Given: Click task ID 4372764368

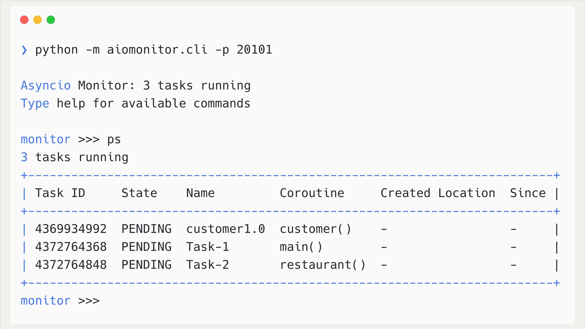Looking at the screenshot, I should (x=71, y=247).
